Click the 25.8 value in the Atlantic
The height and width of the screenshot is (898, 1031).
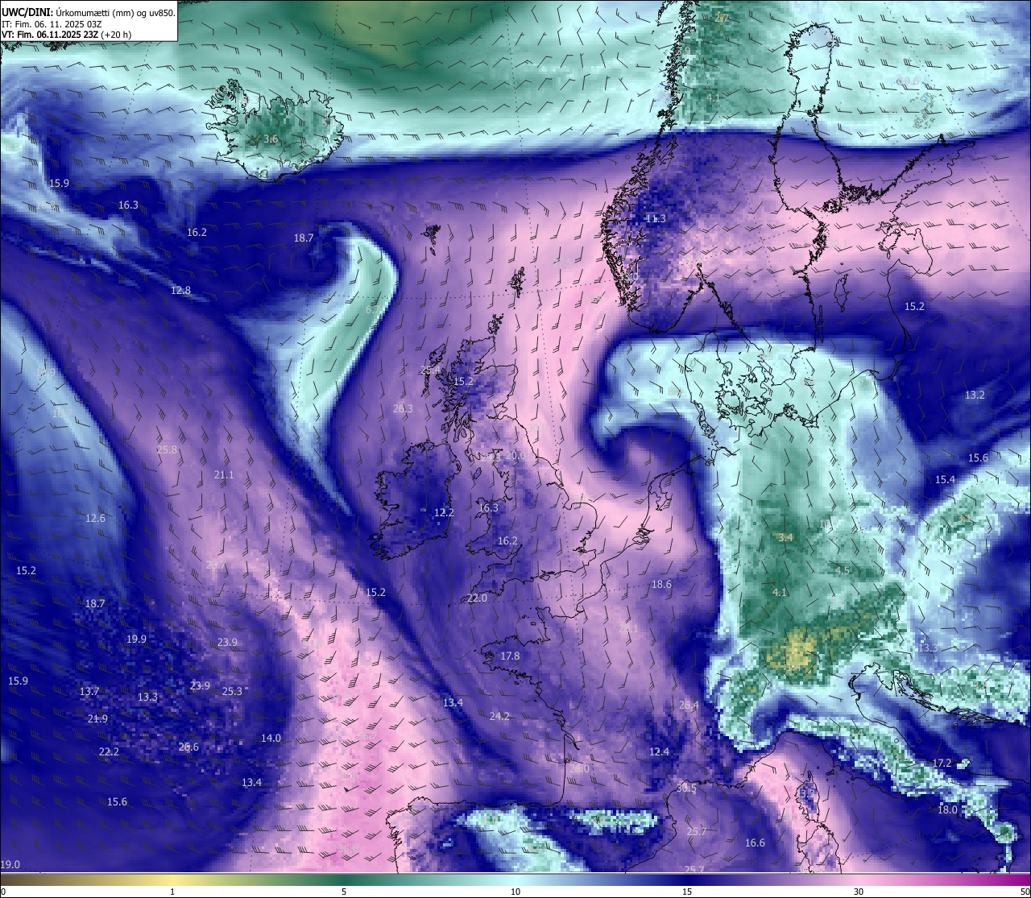[x=167, y=450]
